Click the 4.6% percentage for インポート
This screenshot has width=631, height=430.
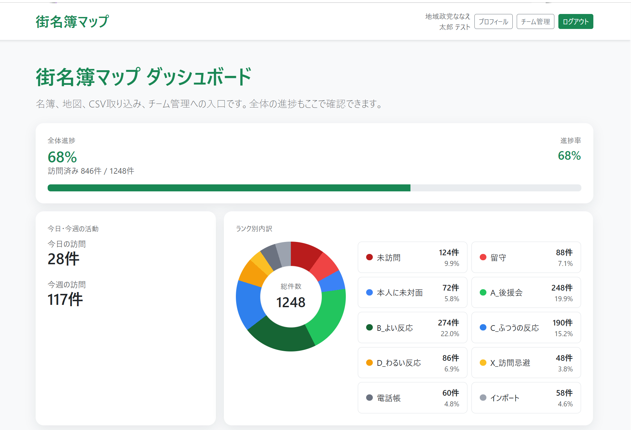click(x=565, y=404)
